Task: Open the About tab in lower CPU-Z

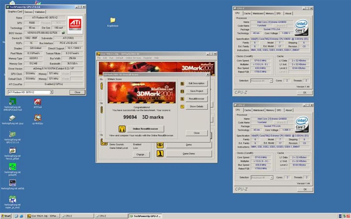Action: click(x=288, y=110)
